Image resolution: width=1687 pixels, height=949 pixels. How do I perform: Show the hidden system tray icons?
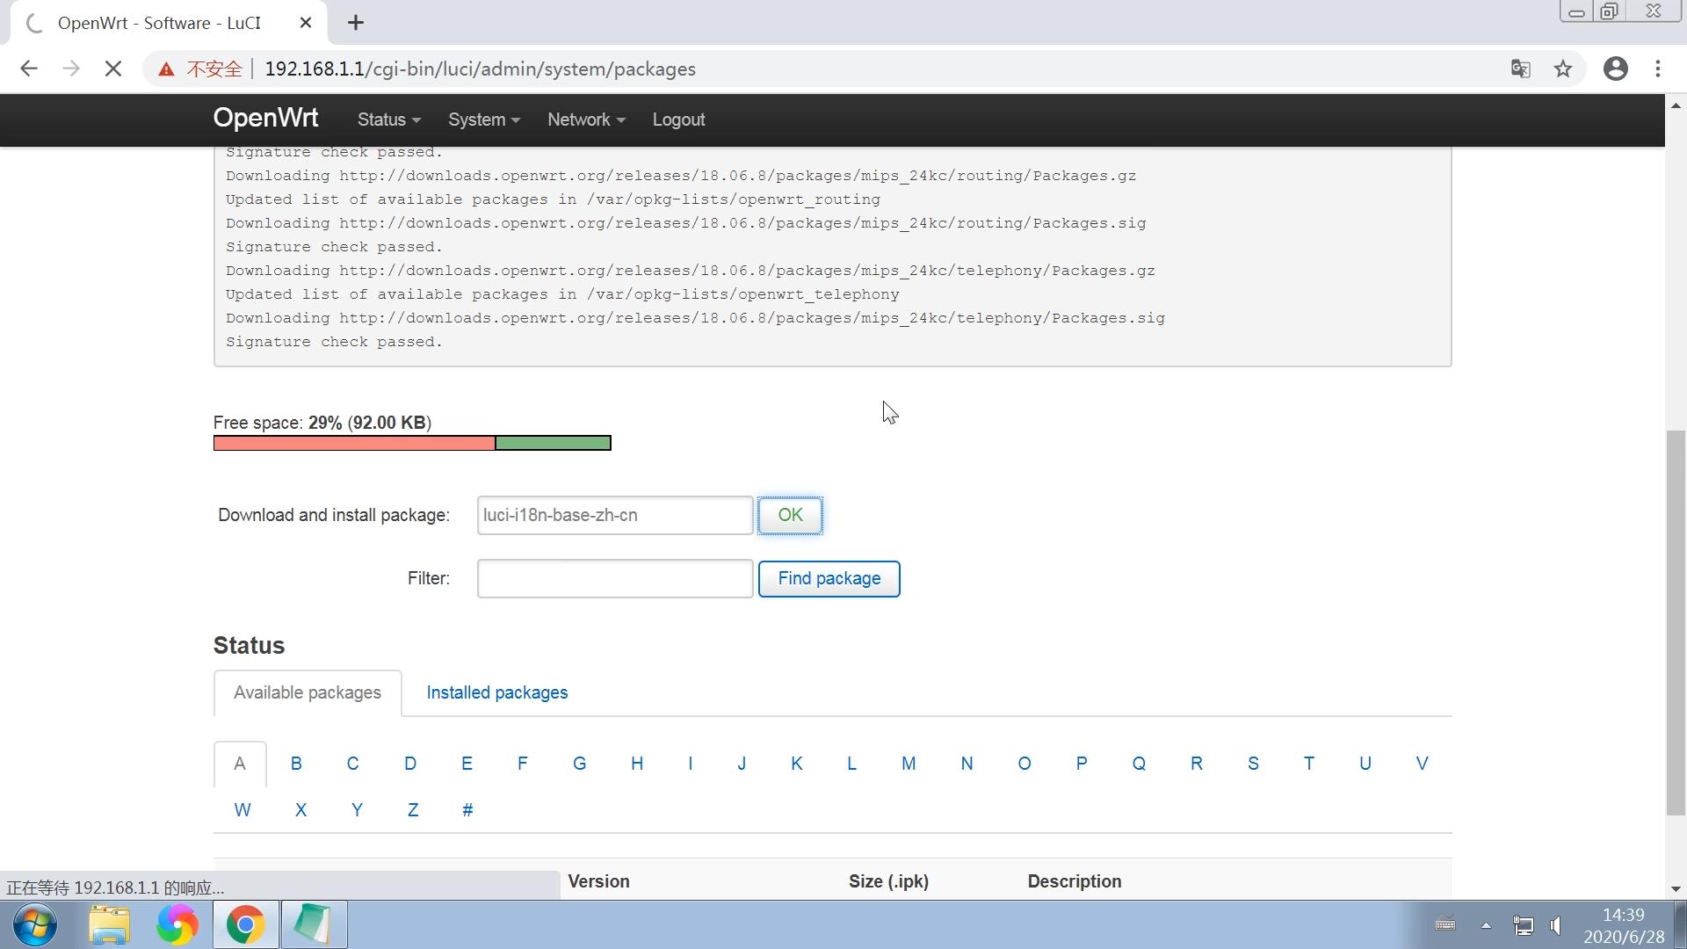[1486, 924]
